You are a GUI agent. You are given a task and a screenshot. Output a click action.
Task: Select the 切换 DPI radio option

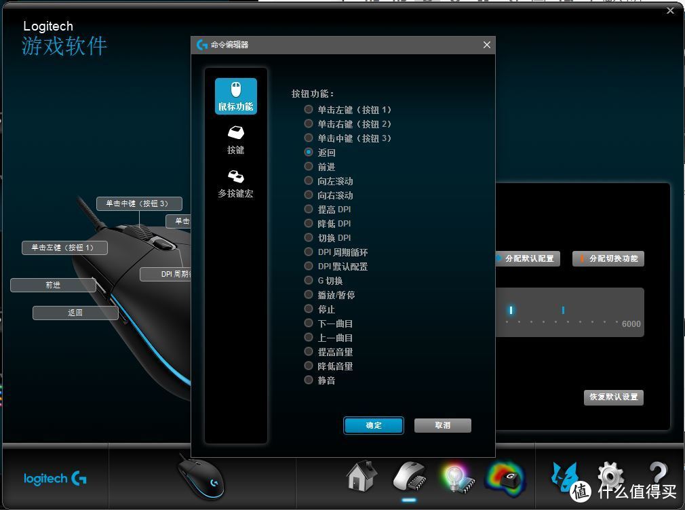pos(309,238)
